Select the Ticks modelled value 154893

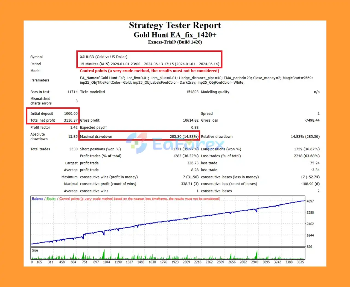192,92
